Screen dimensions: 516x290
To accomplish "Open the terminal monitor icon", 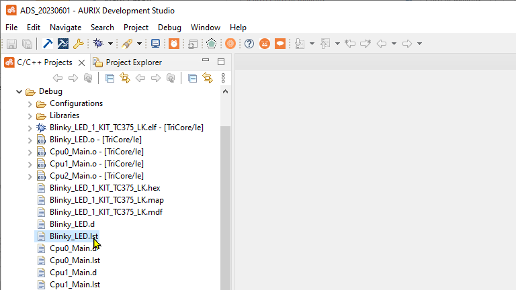I will [155, 44].
